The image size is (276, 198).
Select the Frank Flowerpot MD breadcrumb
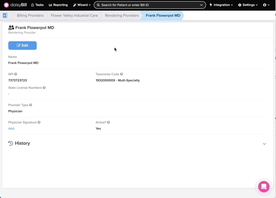(163, 15)
